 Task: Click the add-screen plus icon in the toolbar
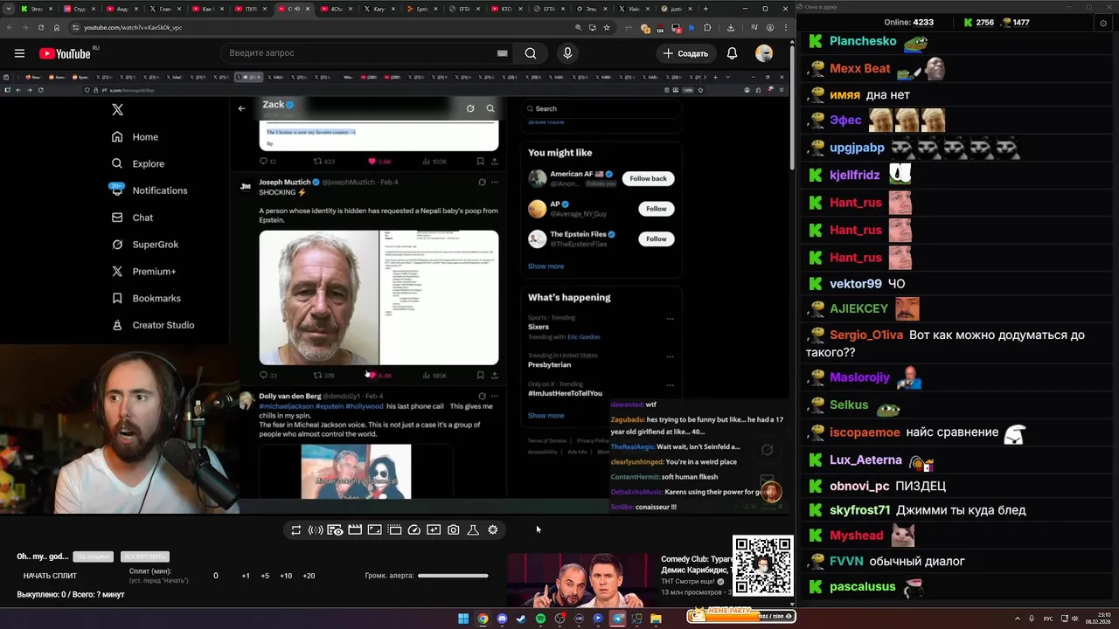tap(434, 529)
